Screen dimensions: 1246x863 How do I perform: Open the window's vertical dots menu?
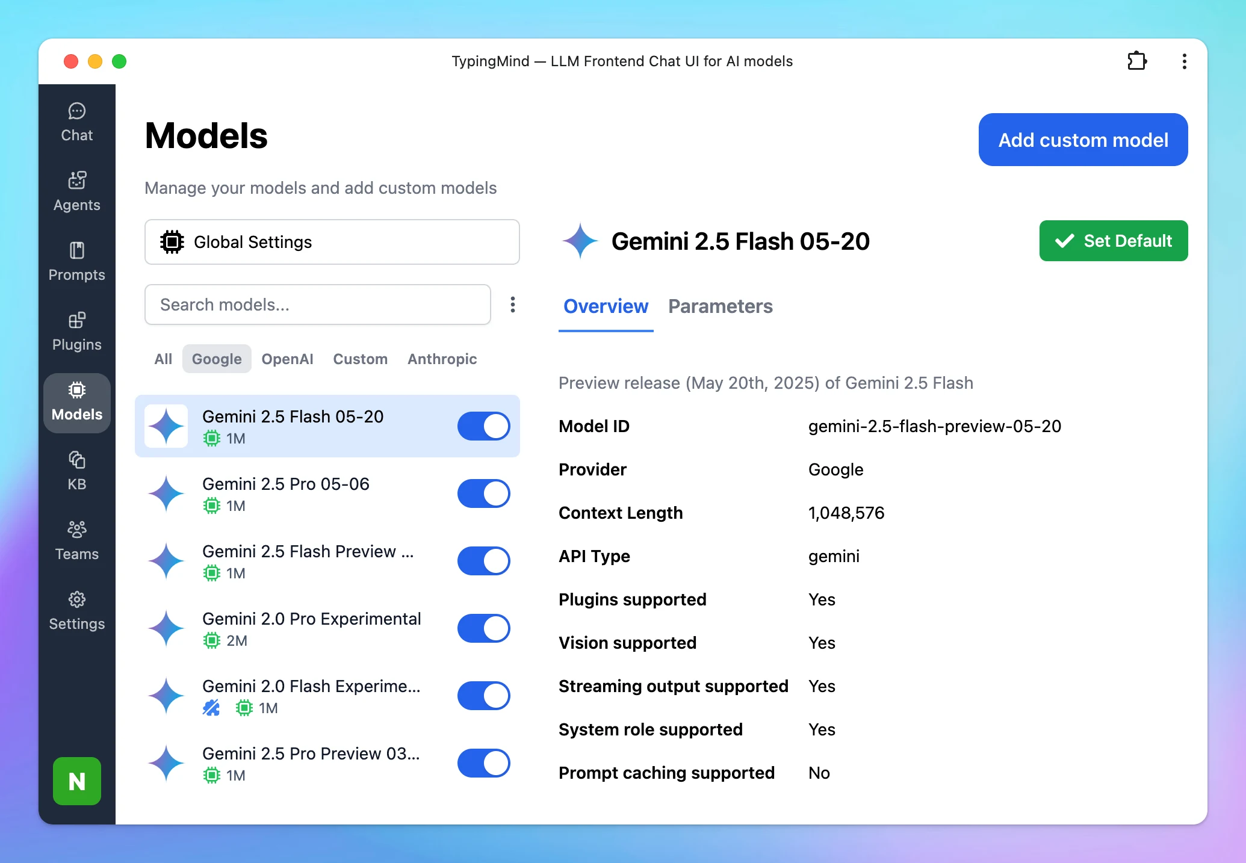[x=1184, y=61]
